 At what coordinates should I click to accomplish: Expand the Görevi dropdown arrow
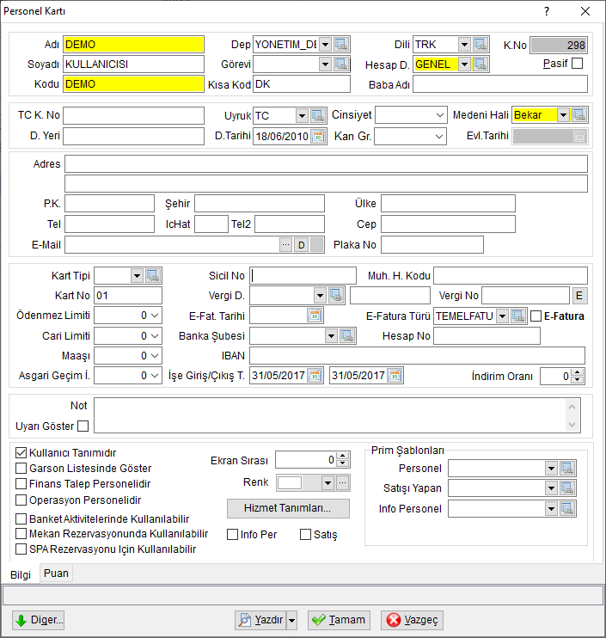point(326,64)
